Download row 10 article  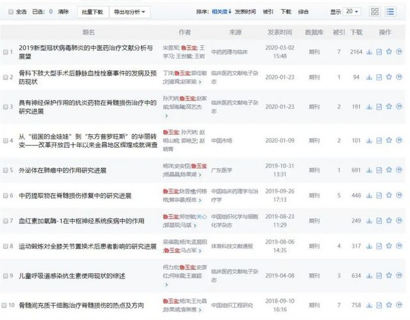(x=369, y=305)
